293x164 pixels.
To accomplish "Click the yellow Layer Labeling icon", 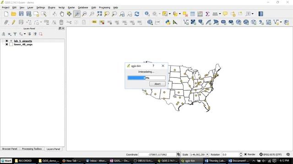I will [x=94, y=22].
